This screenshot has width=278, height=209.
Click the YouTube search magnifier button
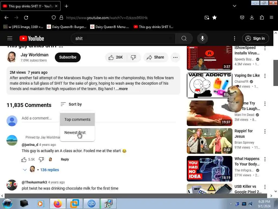click(184, 38)
